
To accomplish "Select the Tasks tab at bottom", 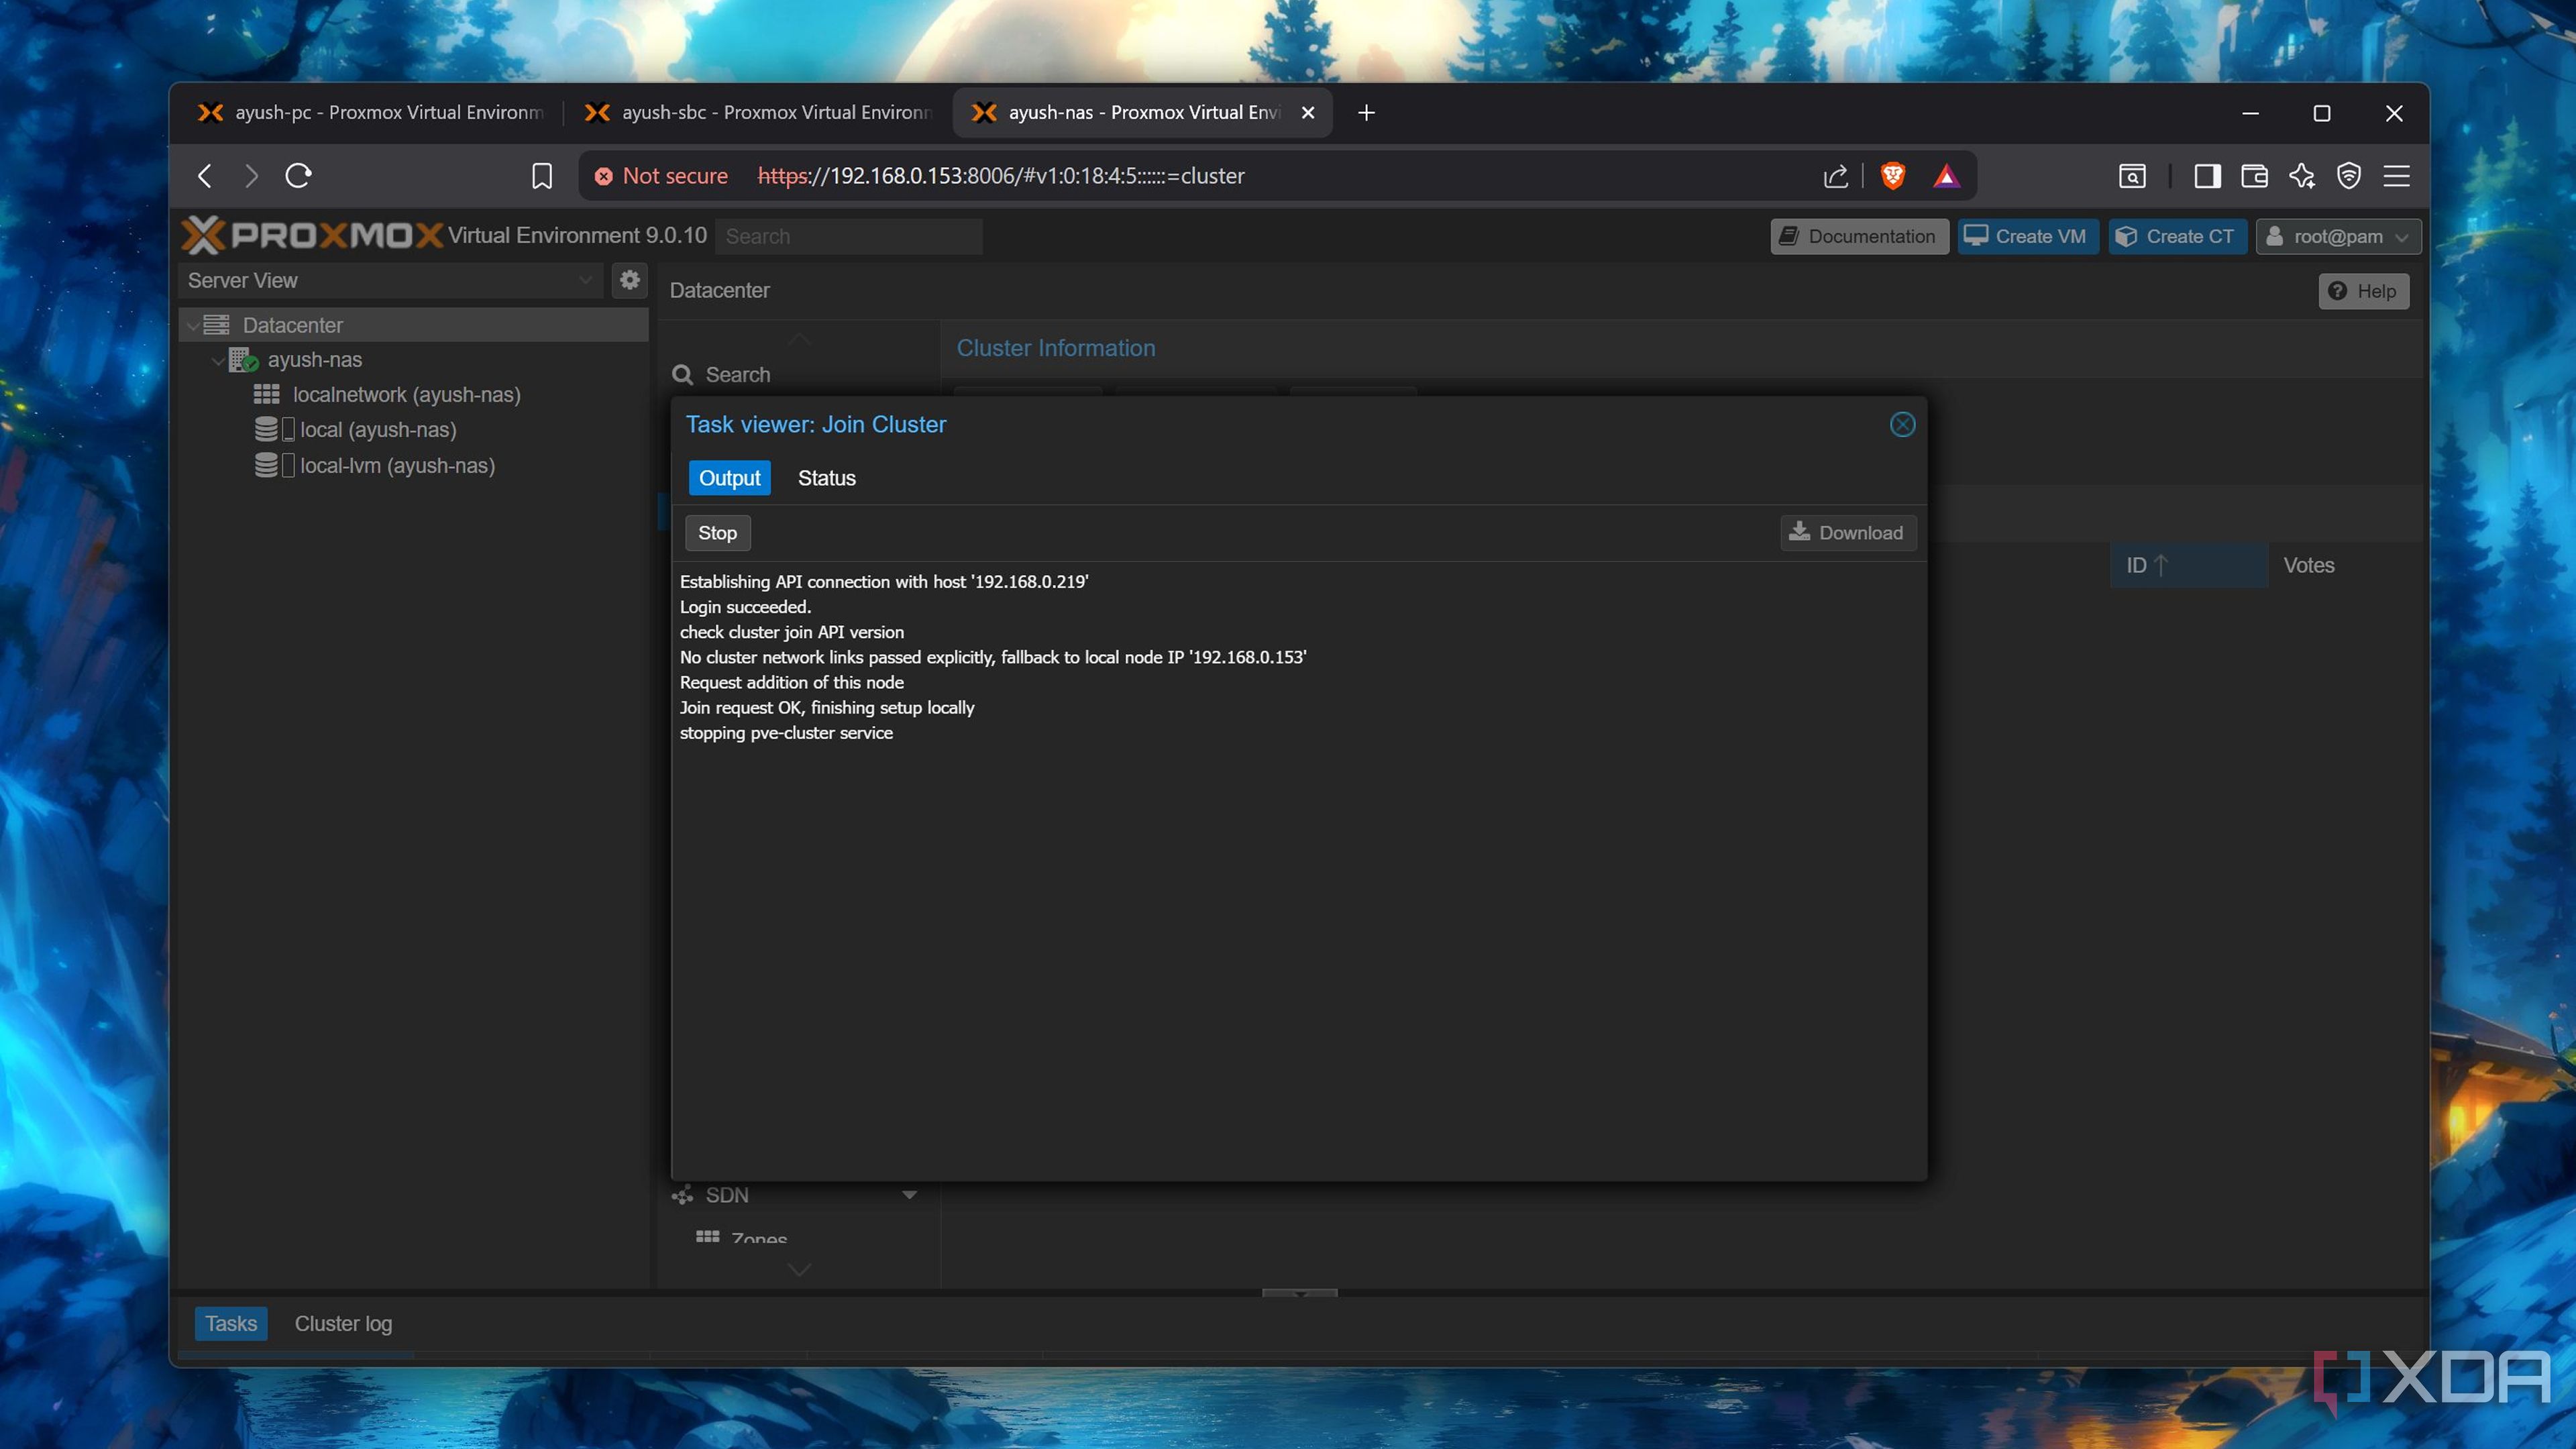I will click(x=231, y=1323).
